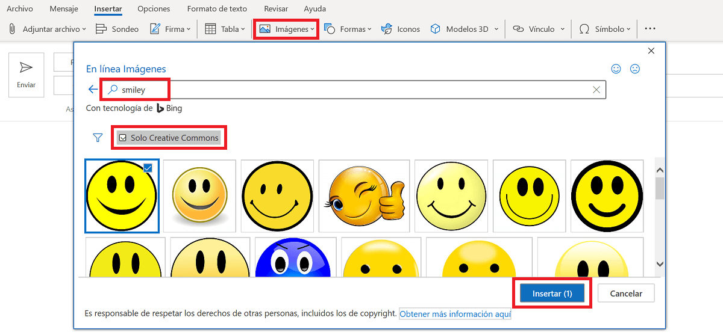Click the Modelos 3D cube icon
The image size is (723, 335).
coord(435,29)
